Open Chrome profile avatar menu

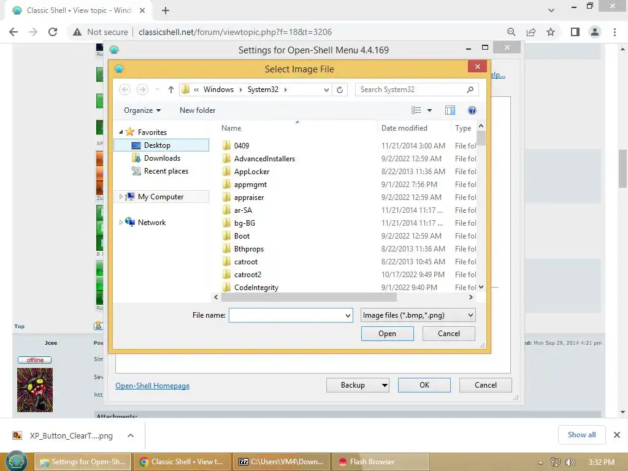click(x=595, y=32)
